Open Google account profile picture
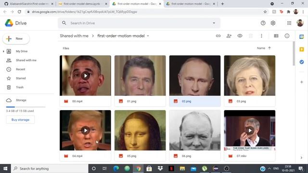 (300, 23)
